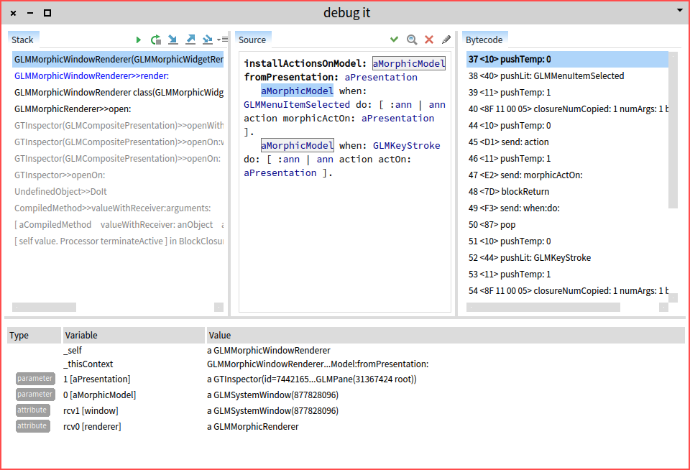Click the magnifying glass icon in Source
This screenshot has width=690, height=470.
[412, 40]
